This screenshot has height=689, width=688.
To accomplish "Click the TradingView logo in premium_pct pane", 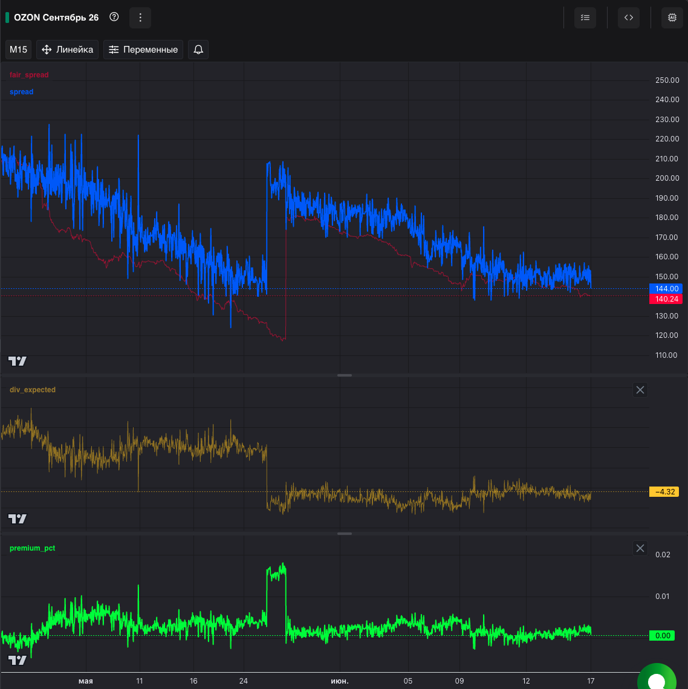I will pos(18,660).
